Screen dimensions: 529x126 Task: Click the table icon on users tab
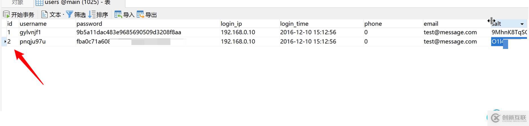click(39, 3)
